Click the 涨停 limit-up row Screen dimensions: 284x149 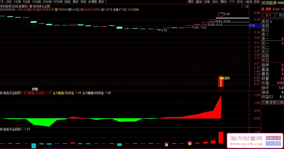(x=273, y=65)
